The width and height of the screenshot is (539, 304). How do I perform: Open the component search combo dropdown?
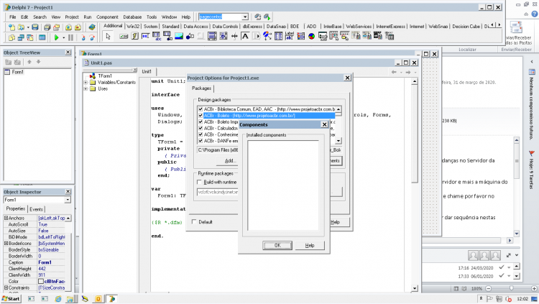click(245, 17)
